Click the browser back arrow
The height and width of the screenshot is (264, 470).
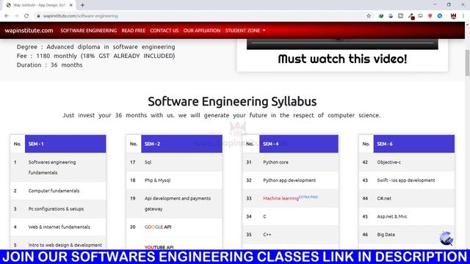pos(7,16)
